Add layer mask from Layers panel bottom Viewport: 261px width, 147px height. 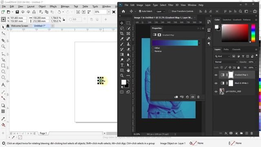point(231,133)
